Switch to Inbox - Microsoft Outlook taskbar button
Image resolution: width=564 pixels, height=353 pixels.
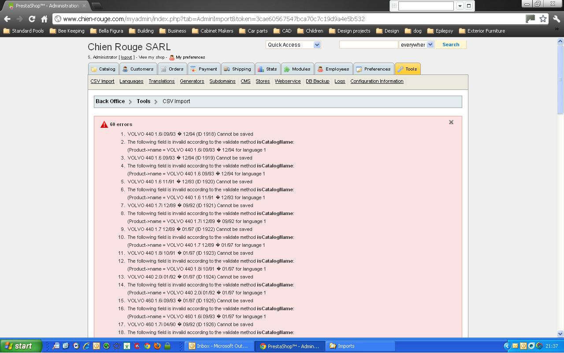pos(219,346)
